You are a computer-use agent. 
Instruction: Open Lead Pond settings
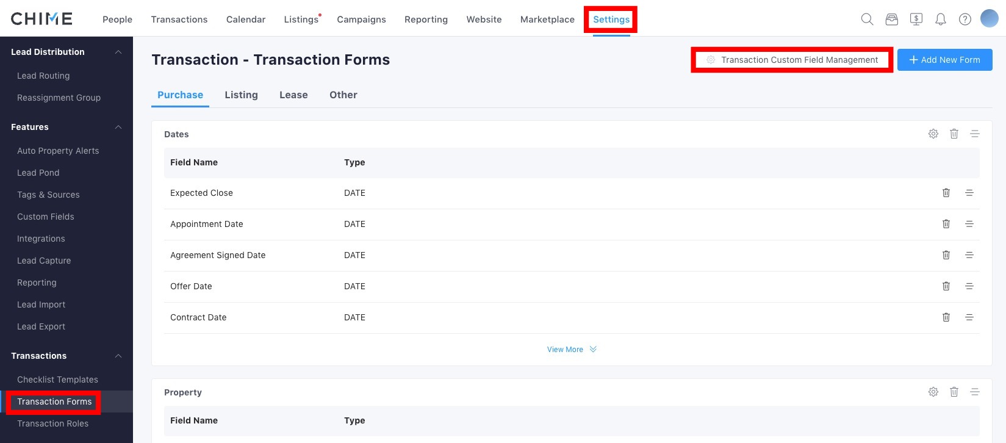pos(38,173)
